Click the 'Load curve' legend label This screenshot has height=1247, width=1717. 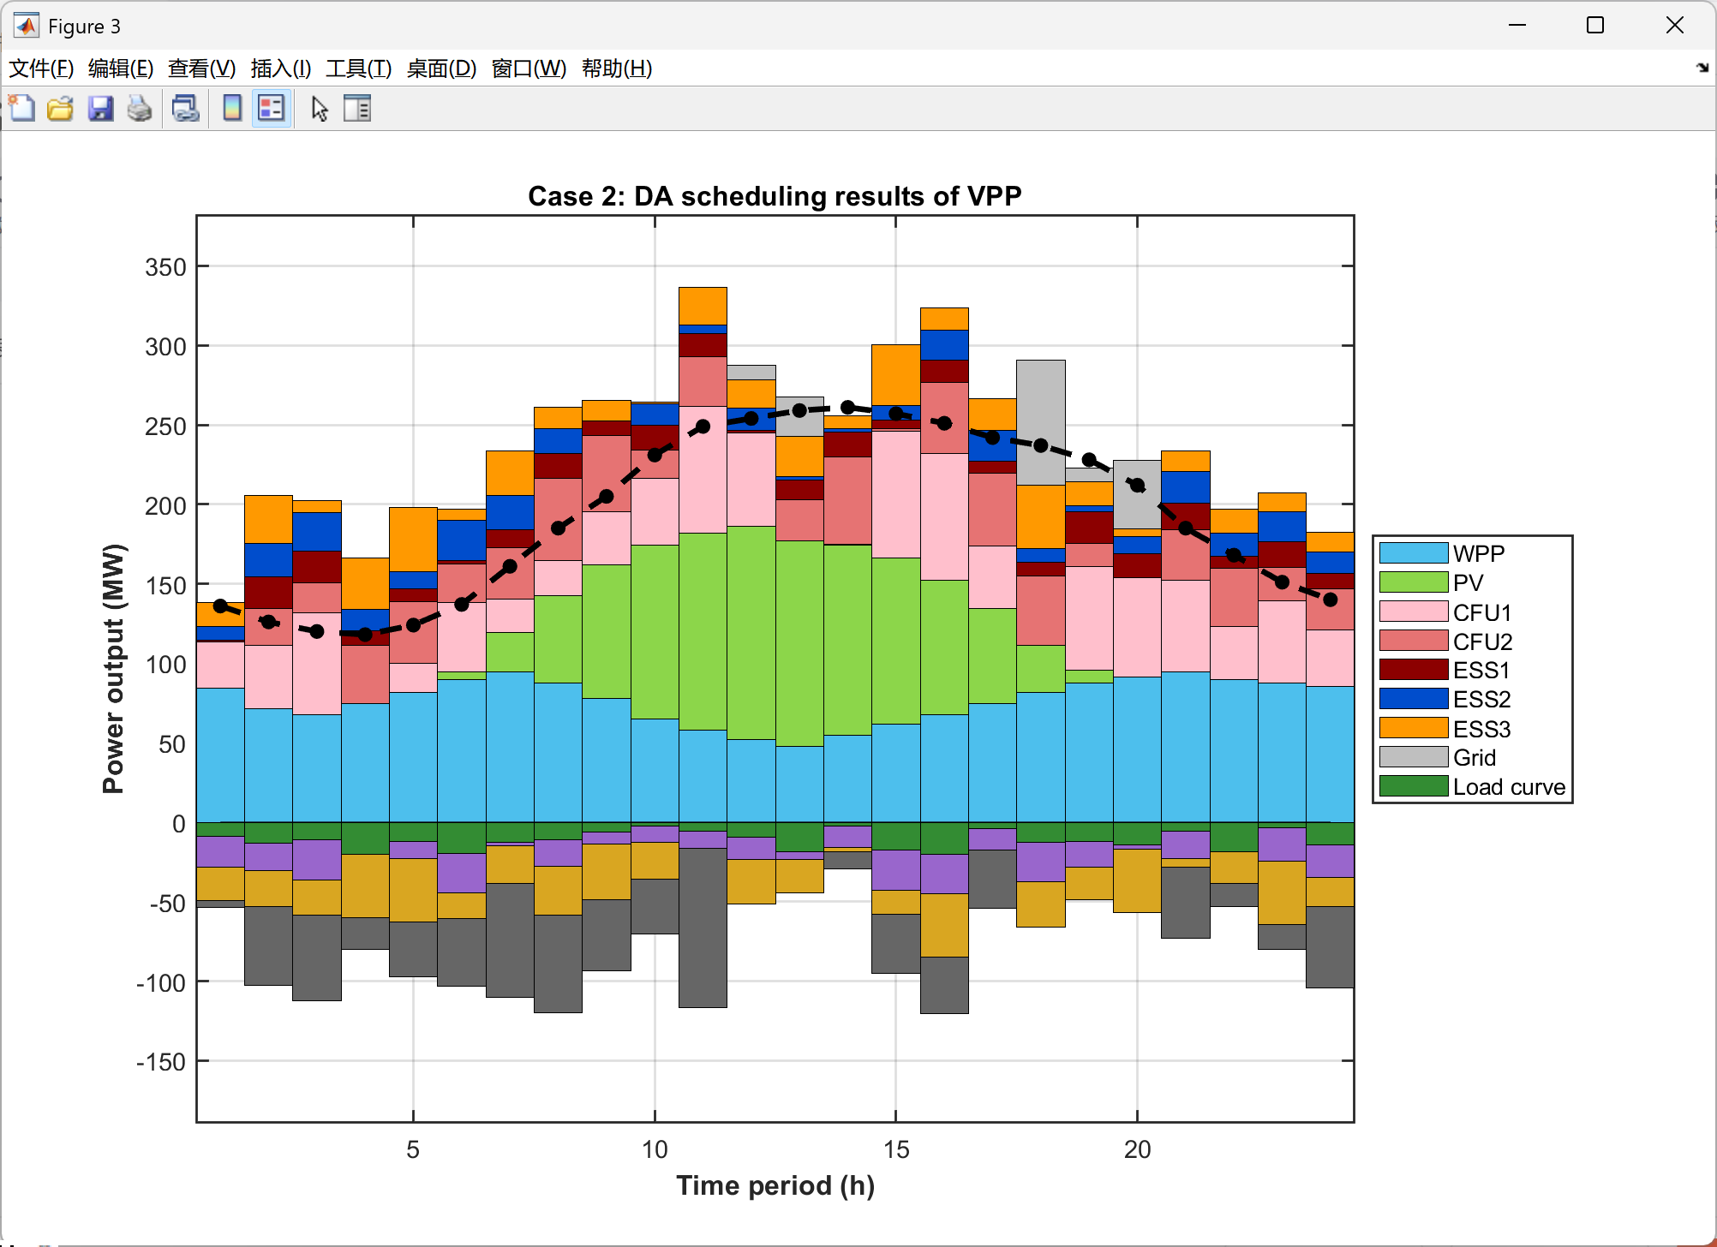point(1508,787)
